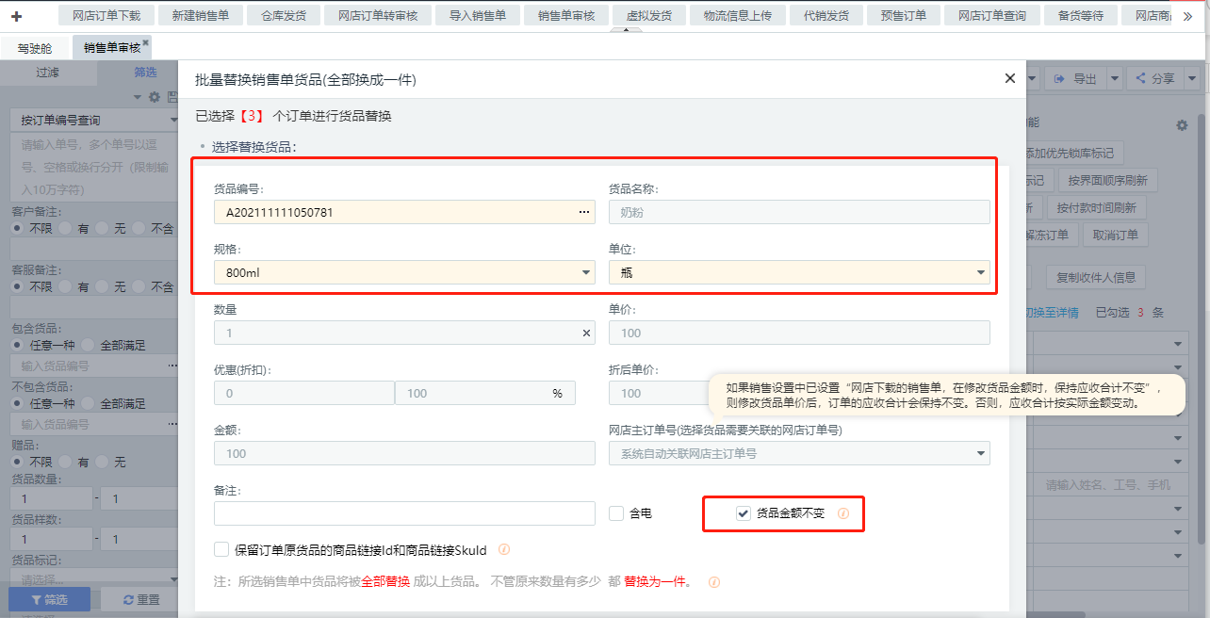The width and height of the screenshot is (1210, 618).
Task: Click the plus icon at top-left
Action: tap(16, 16)
